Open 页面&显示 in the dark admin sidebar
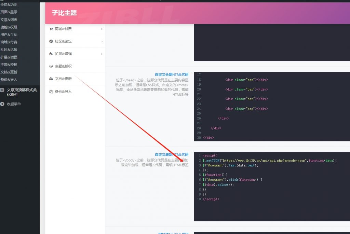Image resolution: width=350 pixels, height=234 pixels. tap(9, 12)
